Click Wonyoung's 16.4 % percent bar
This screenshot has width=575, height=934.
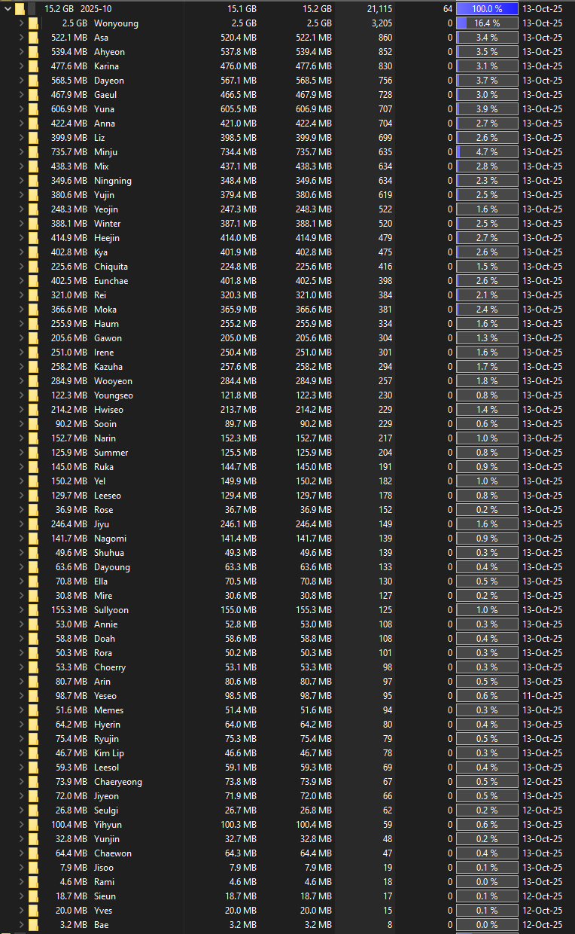pos(487,23)
